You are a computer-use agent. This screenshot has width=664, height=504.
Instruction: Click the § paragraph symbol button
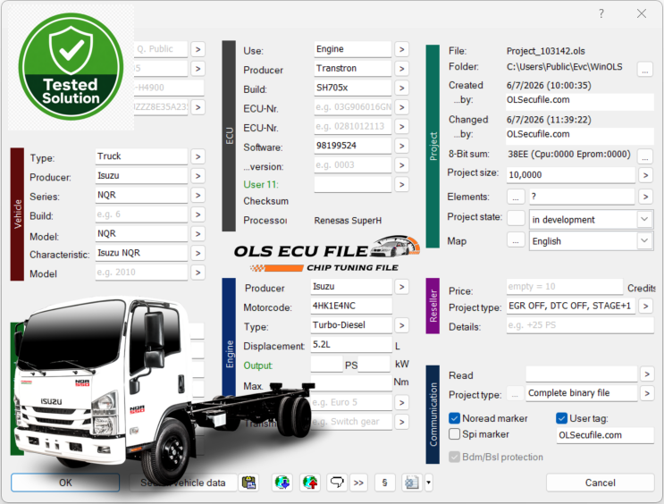[384, 483]
